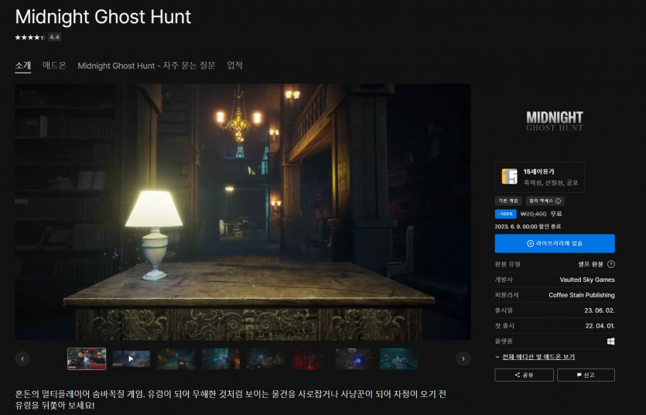Open the 환불 유형 help question icon
The height and width of the screenshot is (415, 646).
pyautogui.click(x=611, y=264)
